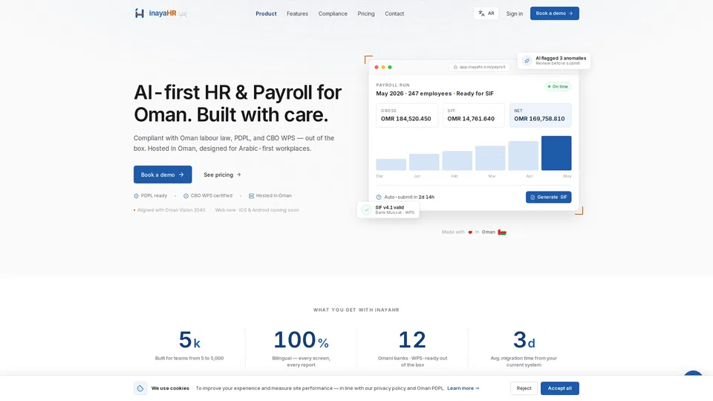Click the '3d' migration time stat
713x401 pixels.
click(x=524, y=339)
